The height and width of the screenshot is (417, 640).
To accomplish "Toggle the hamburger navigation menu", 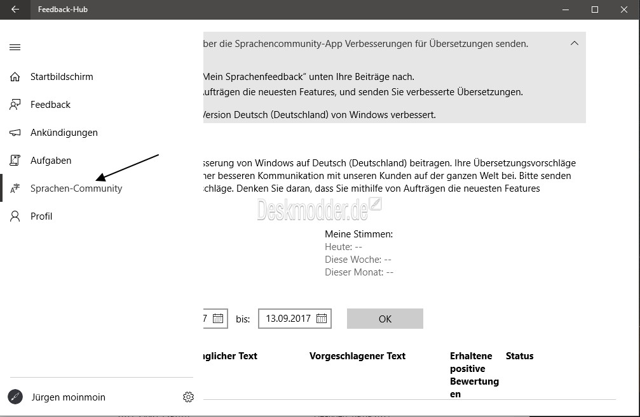I will [x=15, y=47].
